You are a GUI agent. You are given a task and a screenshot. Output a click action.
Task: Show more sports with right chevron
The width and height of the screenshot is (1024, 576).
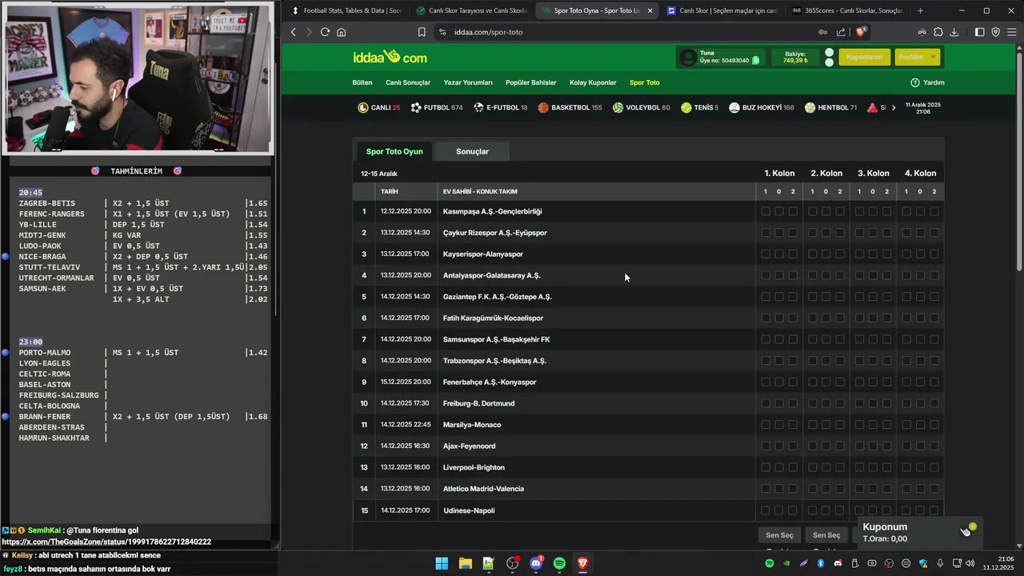(x=894, y=107)
